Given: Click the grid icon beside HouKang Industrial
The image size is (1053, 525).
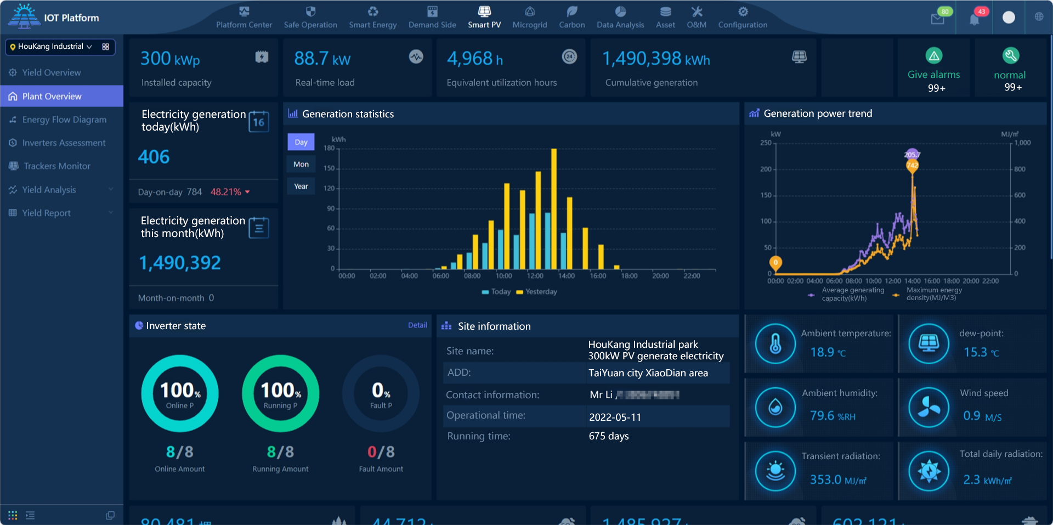Looking at the screenshot, I should pyautogui.click(x=106, y=47).
